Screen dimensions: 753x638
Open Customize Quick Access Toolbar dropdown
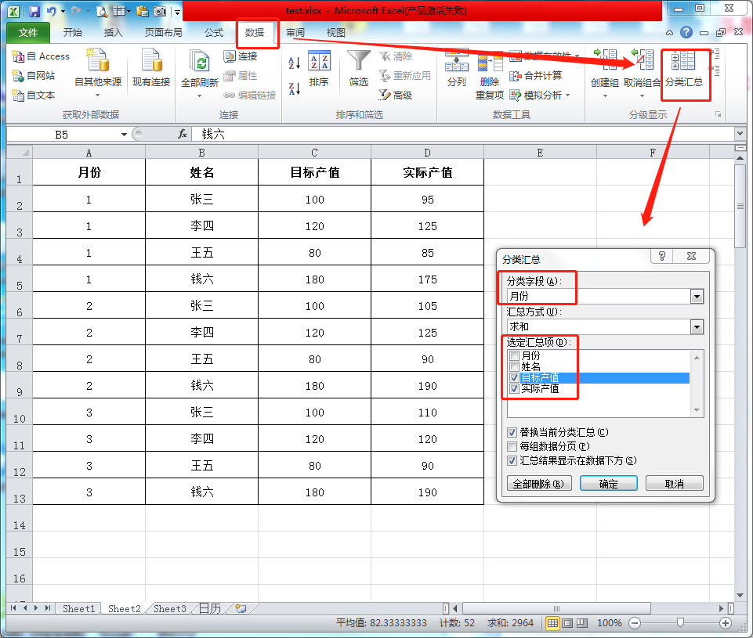[x=177, y=12]
